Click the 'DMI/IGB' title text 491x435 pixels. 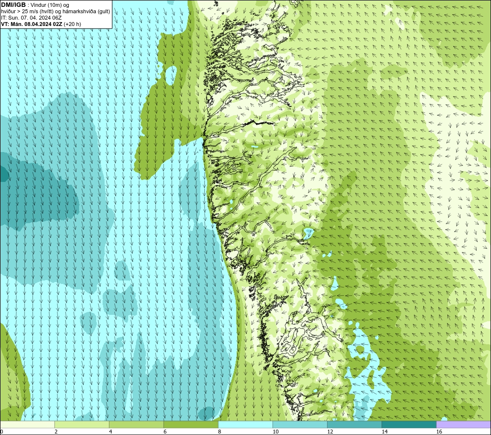point(13,5)
